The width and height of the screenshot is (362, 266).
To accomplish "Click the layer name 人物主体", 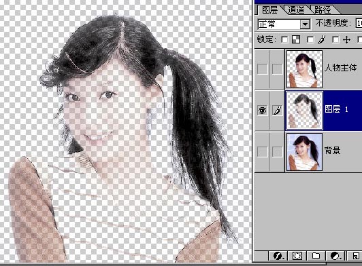I will tap(341, 68).
